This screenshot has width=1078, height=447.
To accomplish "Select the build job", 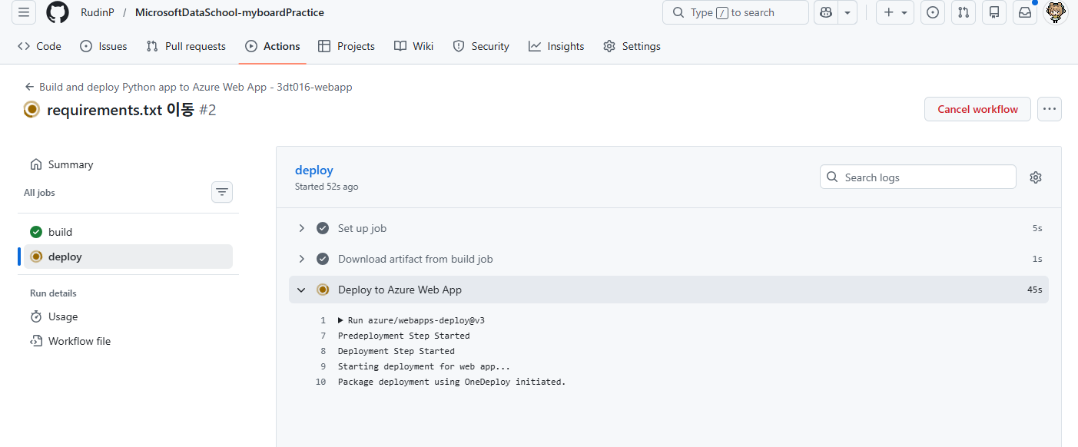I will [128, 232].
